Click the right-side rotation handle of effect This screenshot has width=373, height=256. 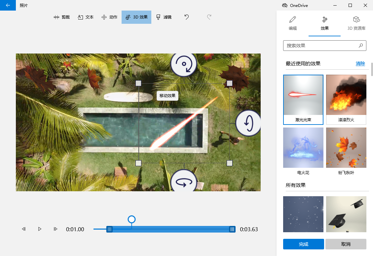click(248, 123)
